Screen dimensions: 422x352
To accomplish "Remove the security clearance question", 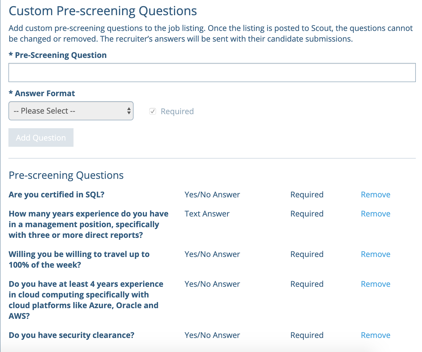I will 375,335.
